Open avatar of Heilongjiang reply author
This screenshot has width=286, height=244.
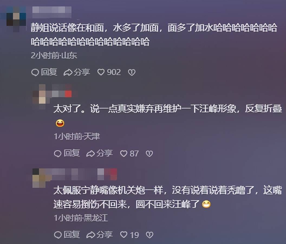point(39,178)
